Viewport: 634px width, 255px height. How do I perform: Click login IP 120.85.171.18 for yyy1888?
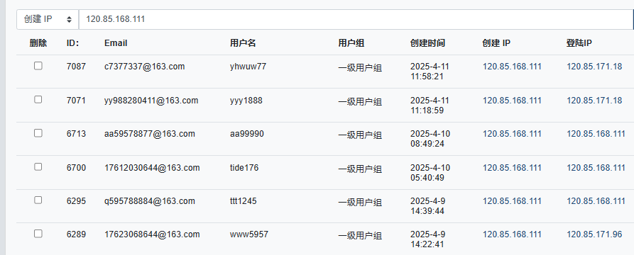click(594, 100)
